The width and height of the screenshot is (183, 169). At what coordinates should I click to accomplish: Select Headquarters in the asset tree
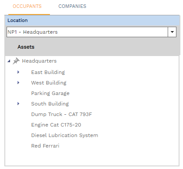39,61
